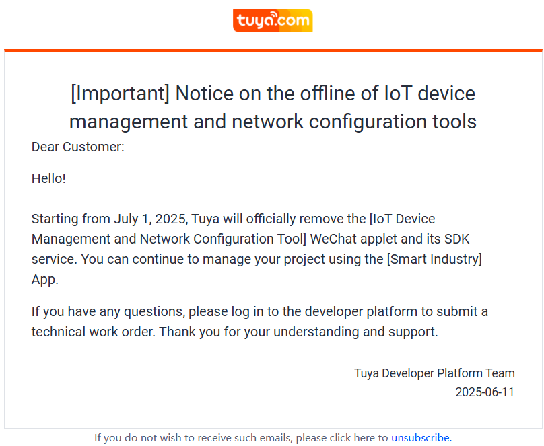
Task: Click the Tuya Developer Platform Team signature
Action: coord(434,373)
